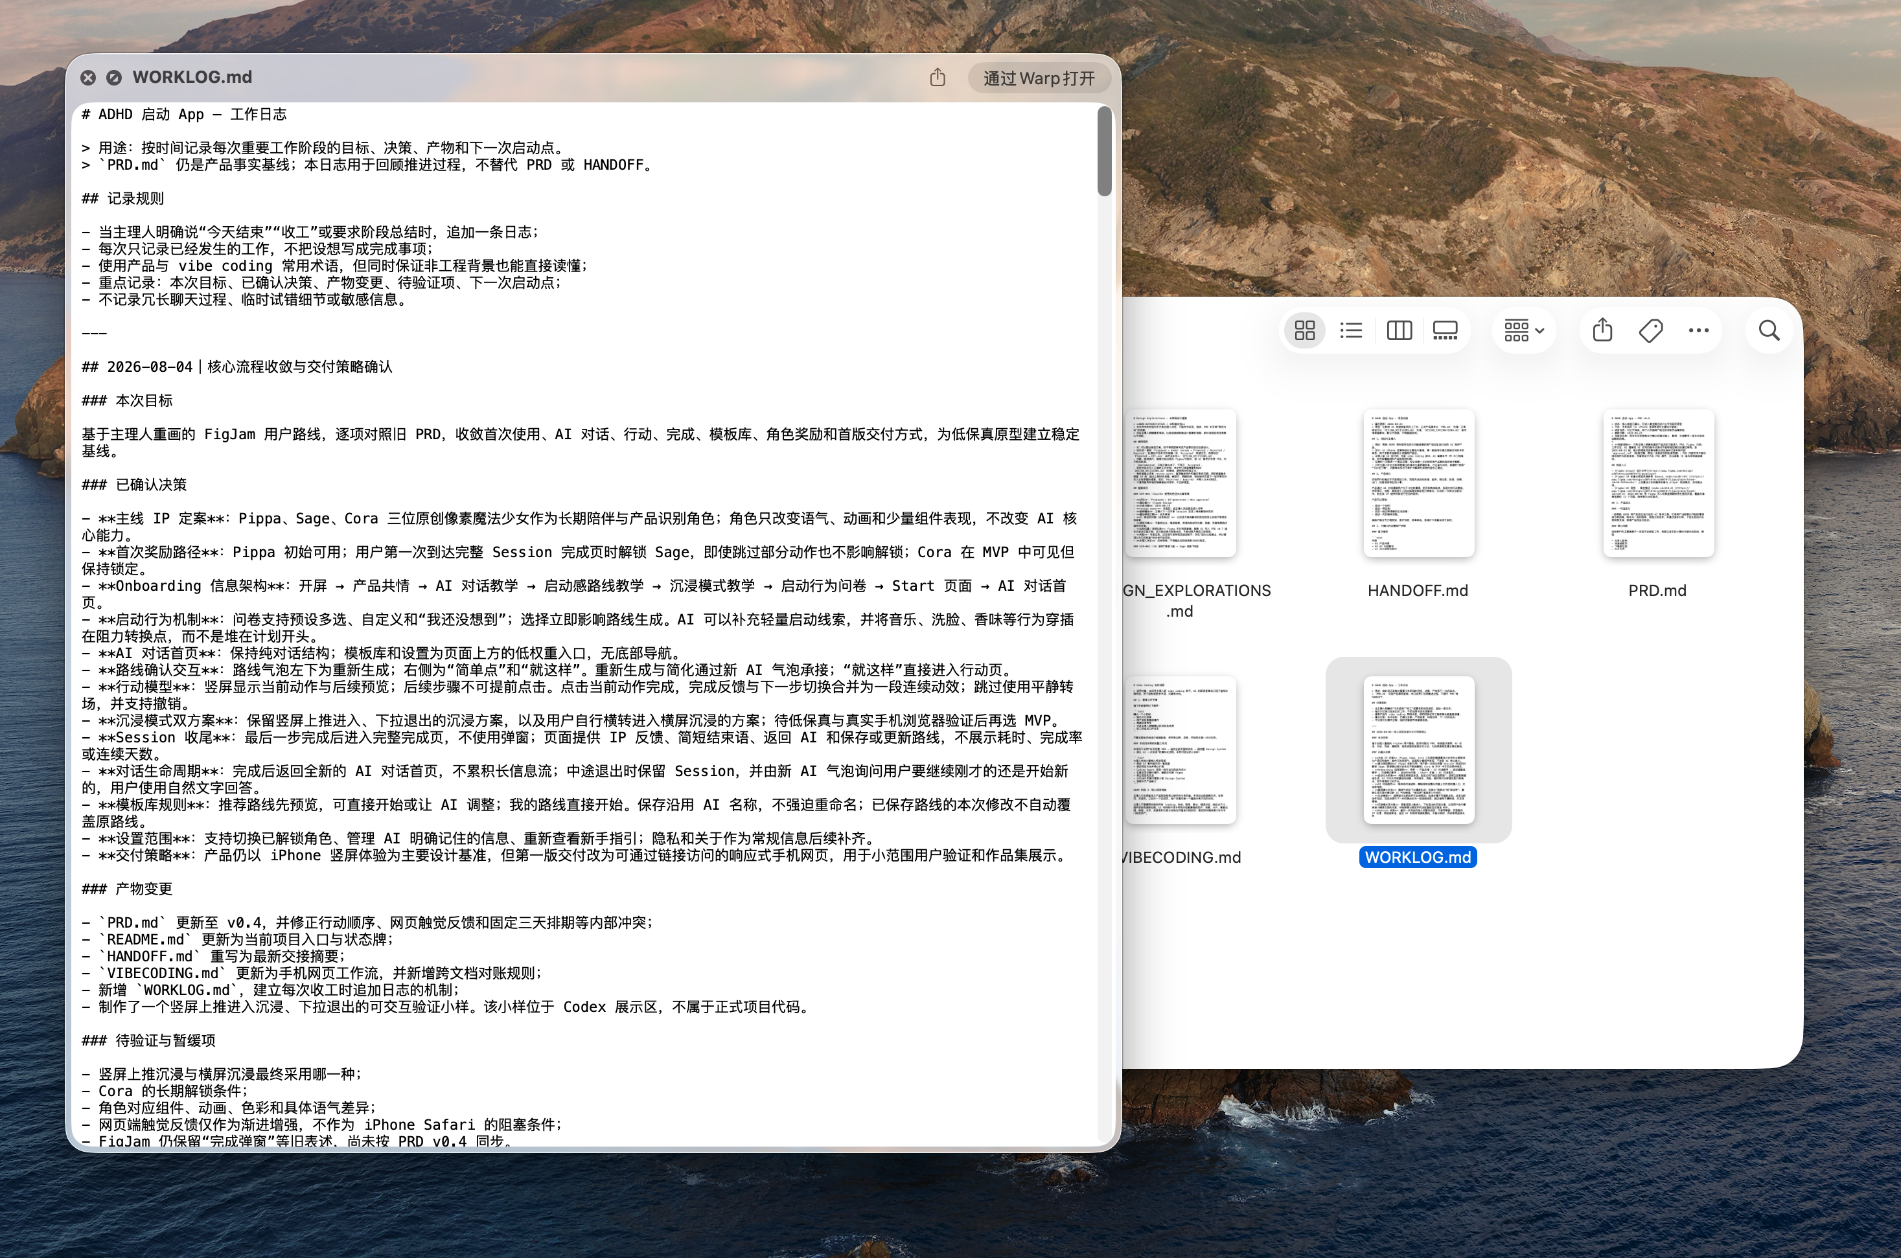The height and width of the screenshot is (1258, 1901).
Task: Open Finder search with the magnifier icon
Action: (x=1769, y=330)
